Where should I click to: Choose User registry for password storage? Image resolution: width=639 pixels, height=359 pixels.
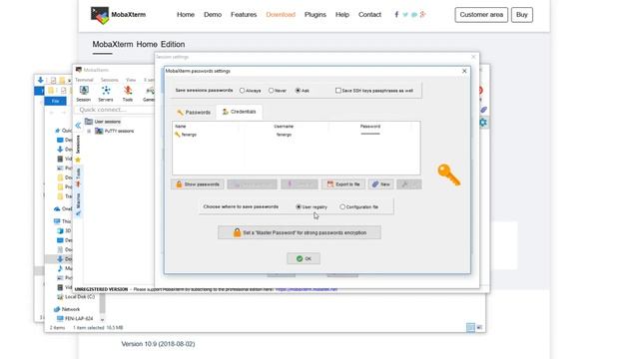(x=299, y=206)
